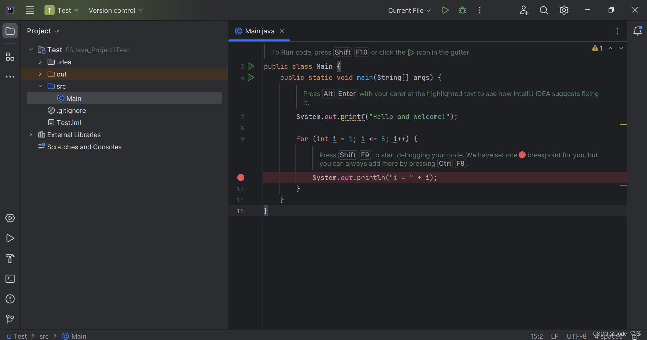
Task: Expand External Libraries node
Action: (31, 134)
